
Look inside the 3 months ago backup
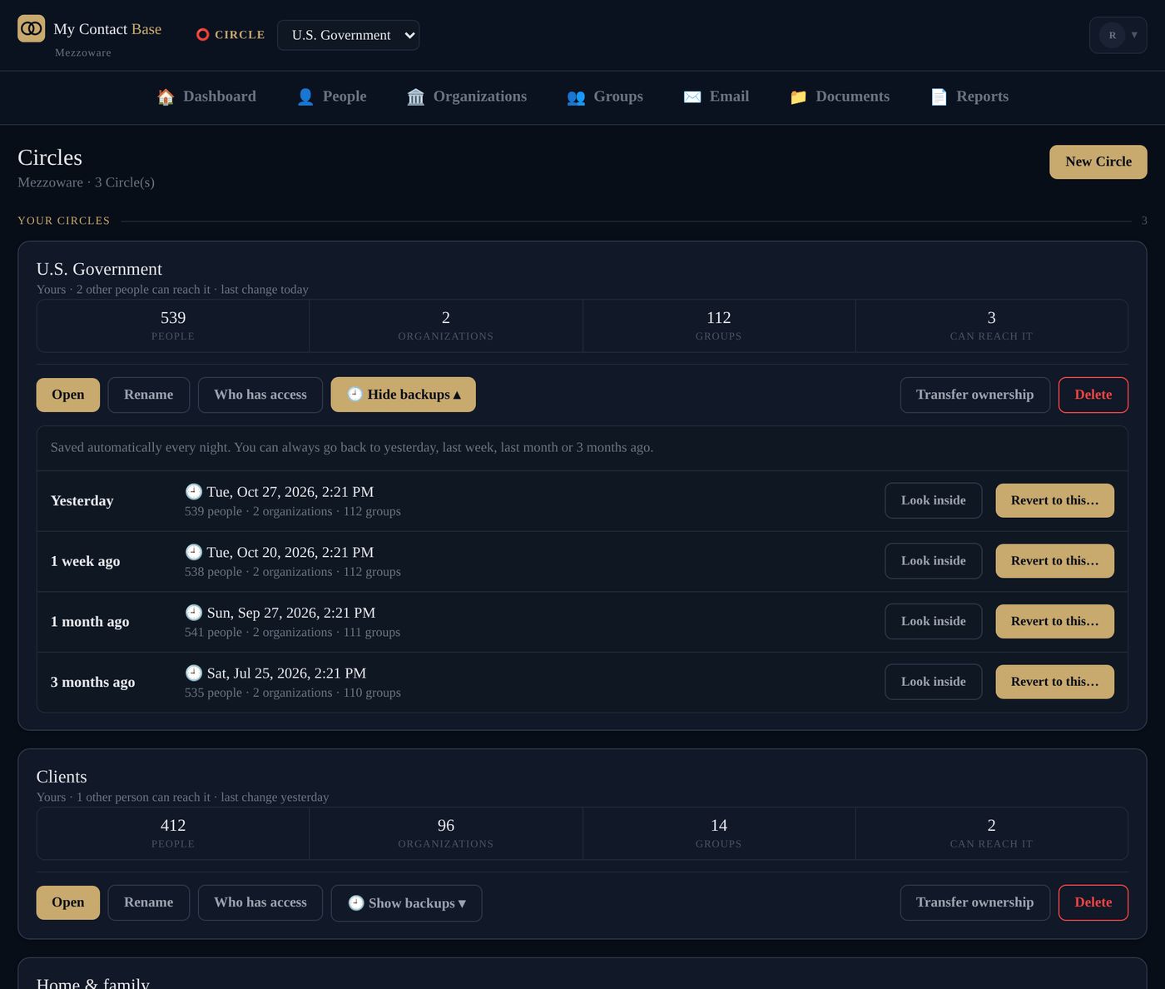pyautogui.click(x=934, y=682)
